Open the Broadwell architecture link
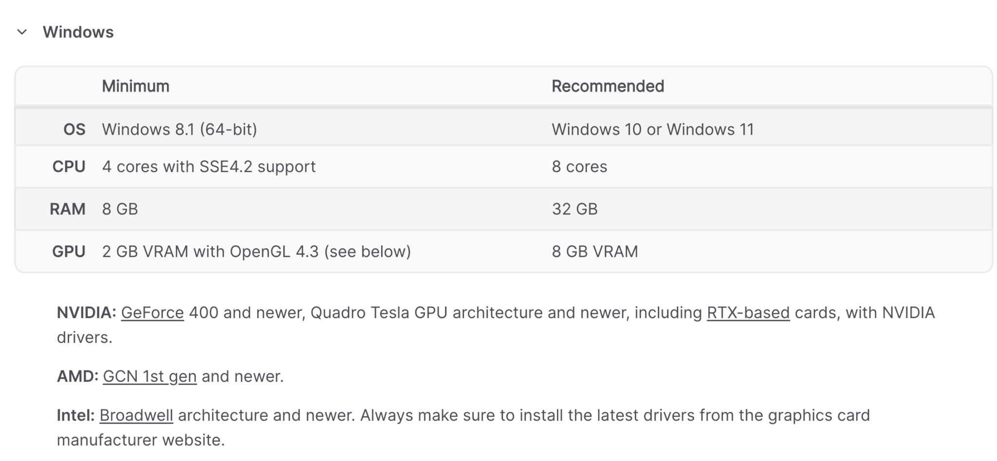Image resolution: width=997 pixels, height=461 pixels. pyautogui.click(x=136, y=415)
